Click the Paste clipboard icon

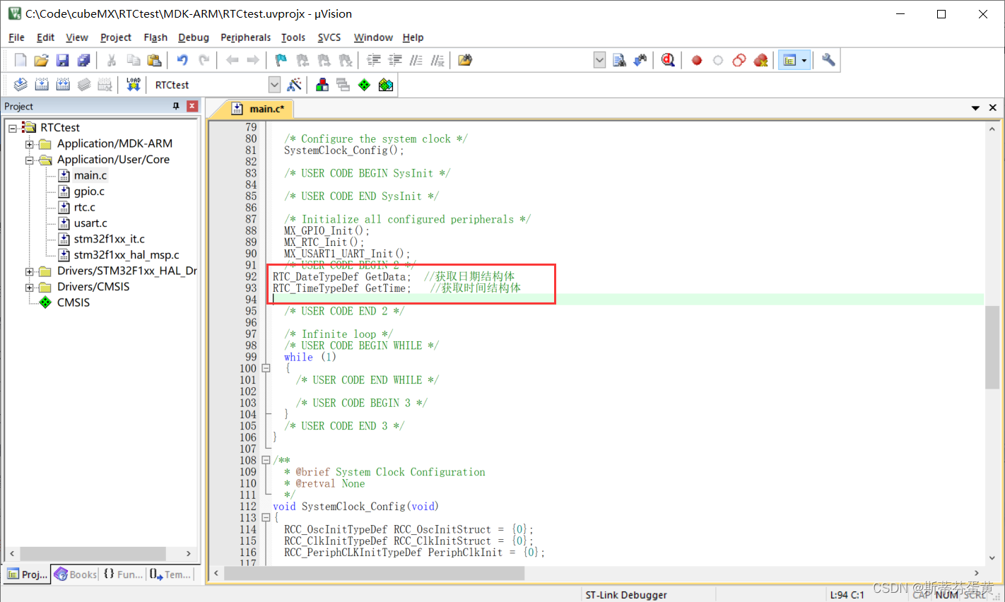(x=154, y=60)
